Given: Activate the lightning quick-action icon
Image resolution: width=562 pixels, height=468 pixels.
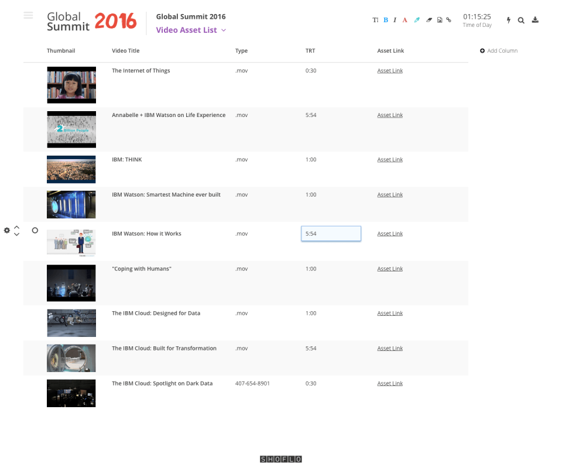Looking at the screenshot, I should (508, 19).
